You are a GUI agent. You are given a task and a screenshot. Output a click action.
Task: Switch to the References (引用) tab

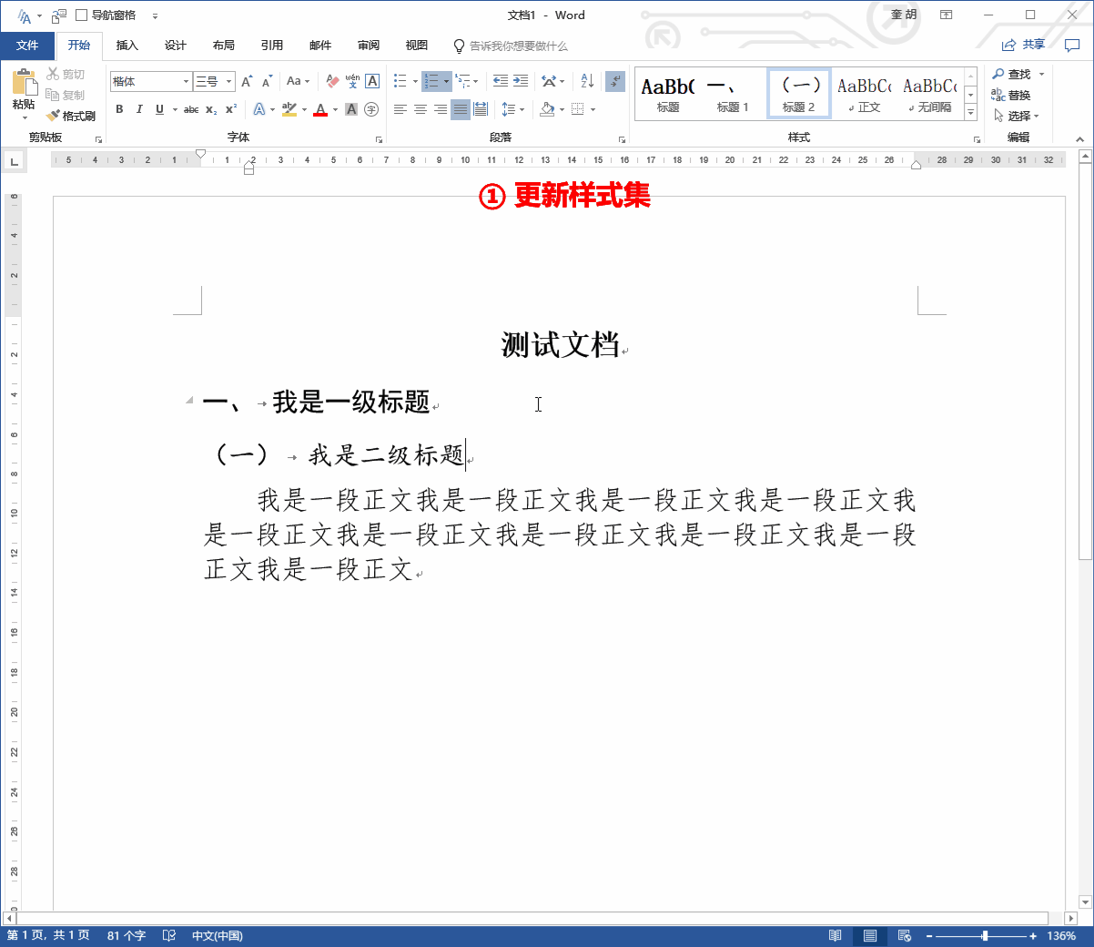(272, 46)
